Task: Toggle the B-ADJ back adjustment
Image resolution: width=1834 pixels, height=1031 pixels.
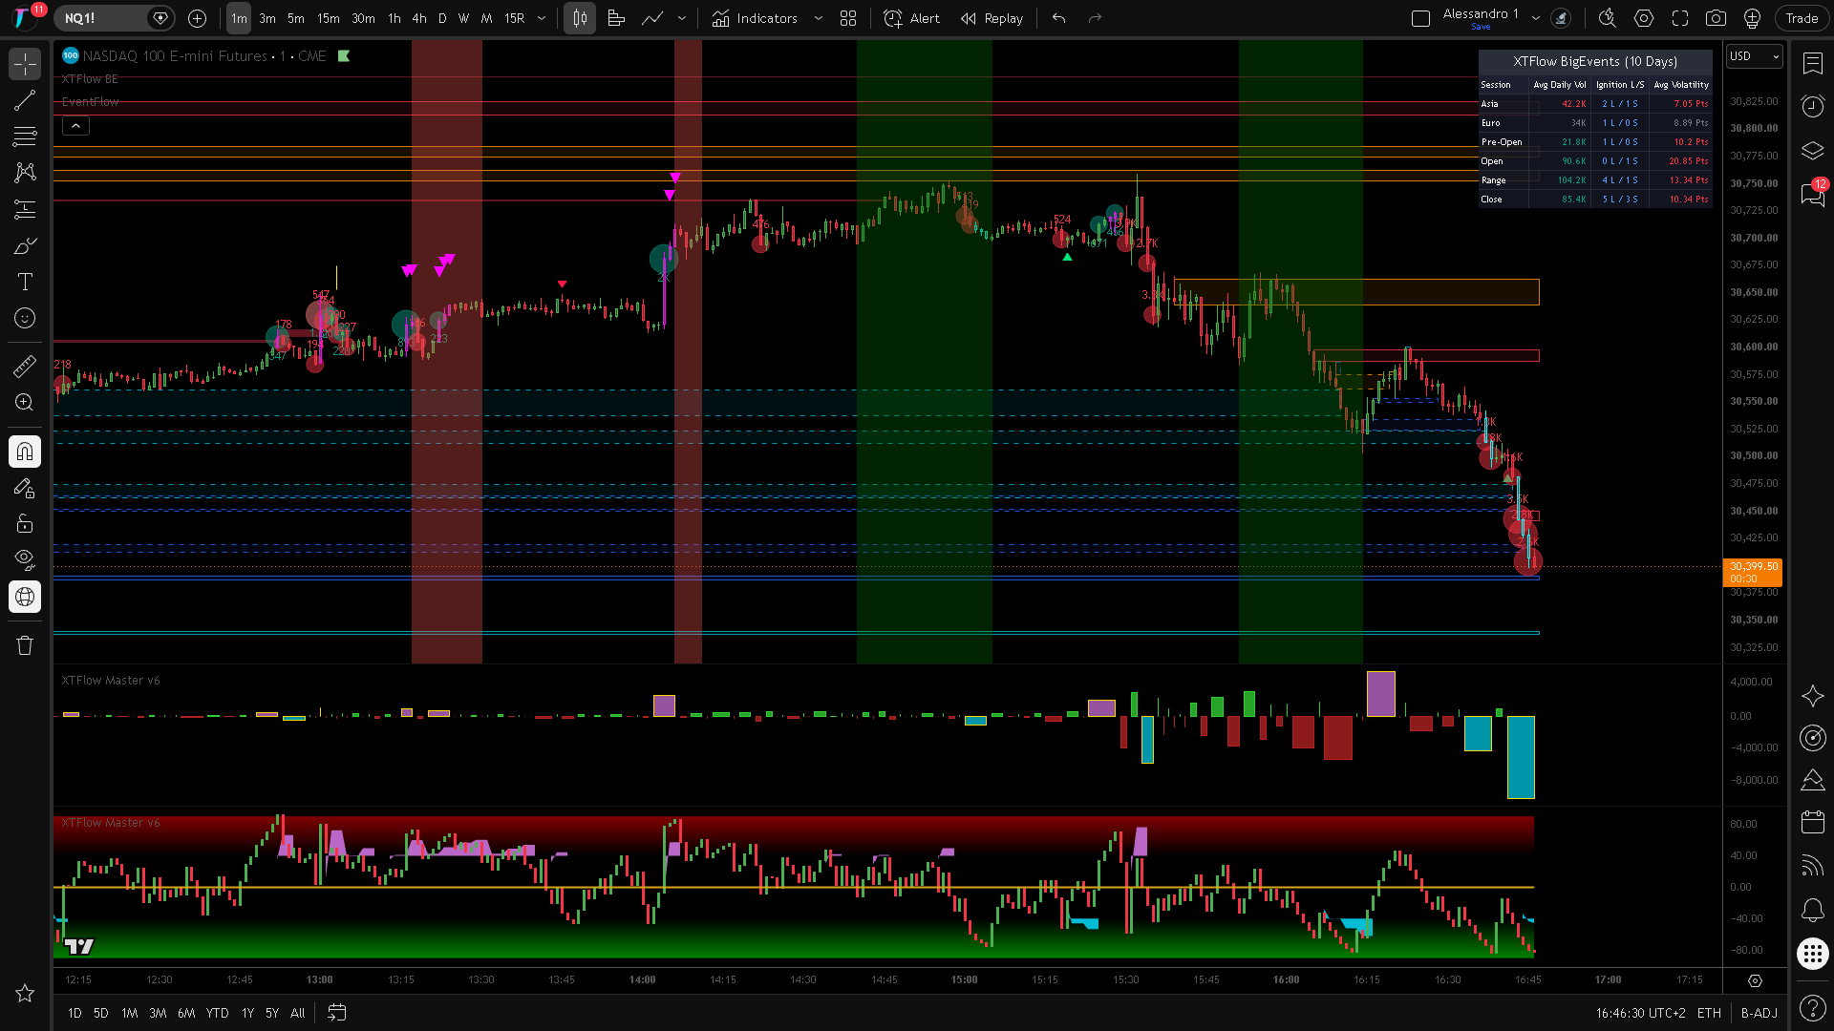Action: (x=1759, y=1013)
